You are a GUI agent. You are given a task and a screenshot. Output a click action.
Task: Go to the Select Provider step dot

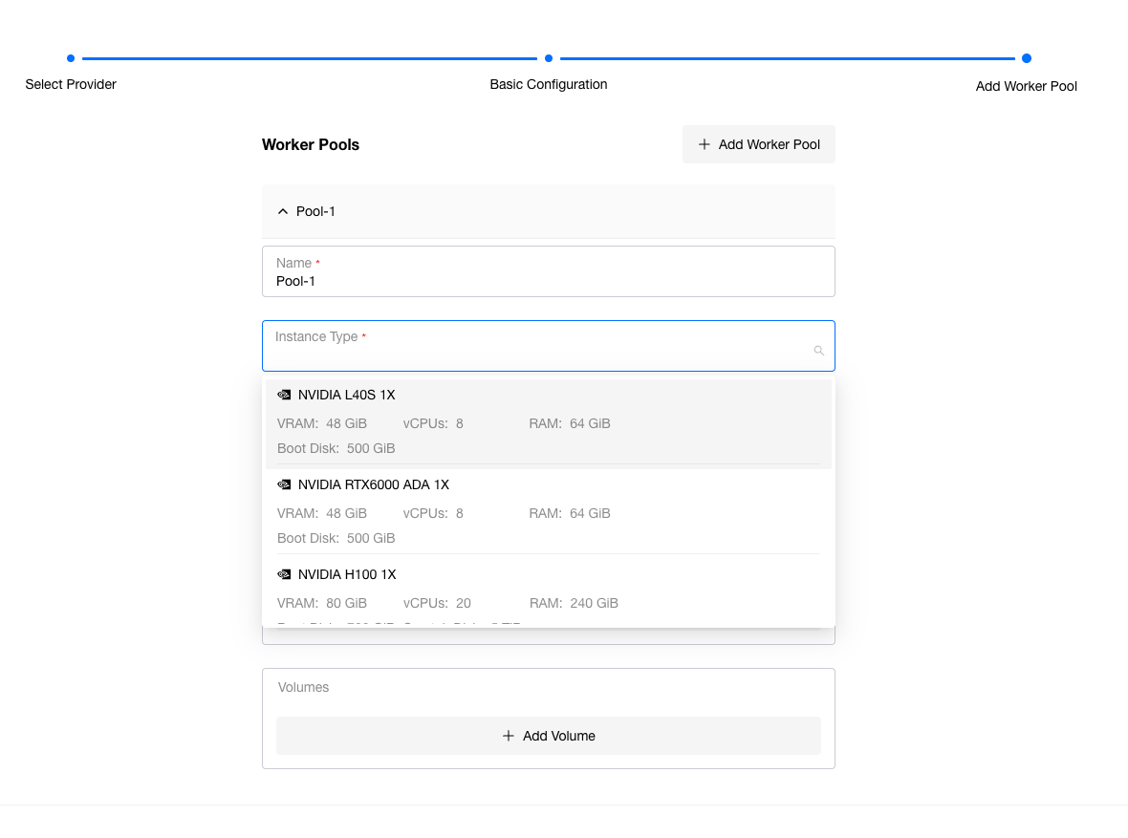(71, 58)
